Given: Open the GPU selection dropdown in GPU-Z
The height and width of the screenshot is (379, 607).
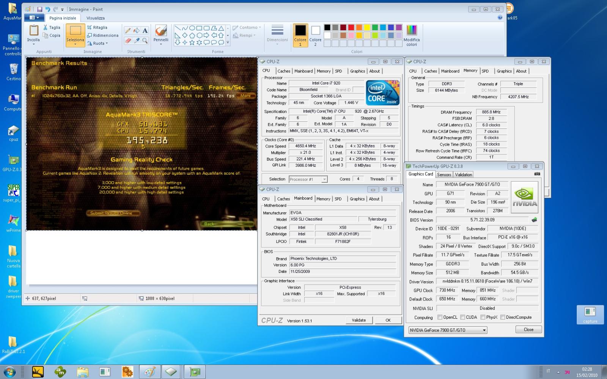Looking at the screenshot, I should tap(448, 330).
